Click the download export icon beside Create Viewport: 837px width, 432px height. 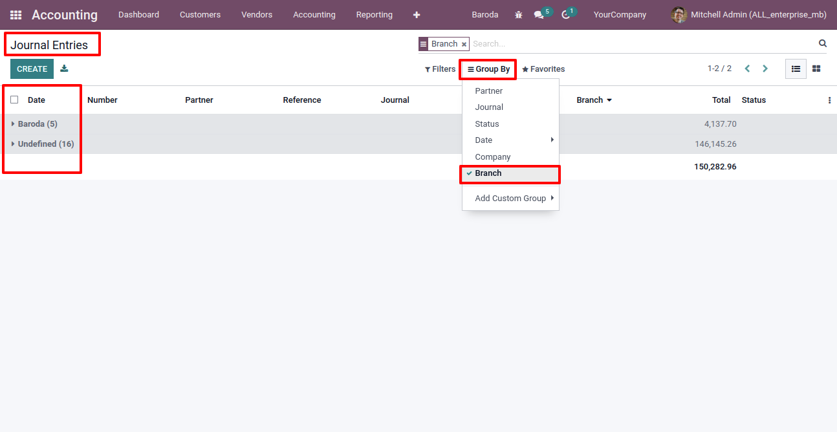pos(64,69)
